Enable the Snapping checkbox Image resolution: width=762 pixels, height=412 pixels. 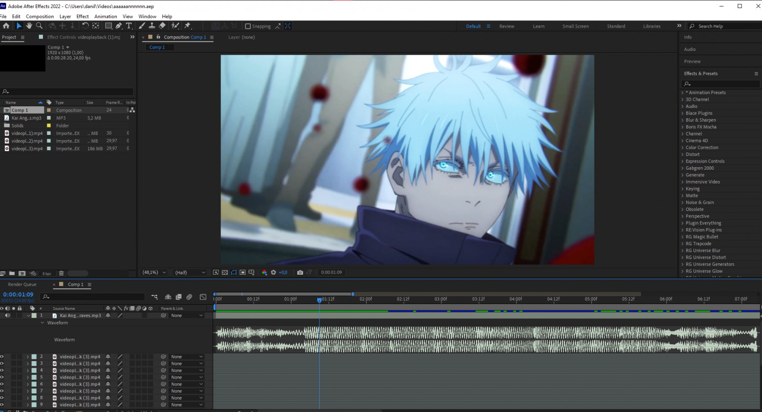pos(248,26)
